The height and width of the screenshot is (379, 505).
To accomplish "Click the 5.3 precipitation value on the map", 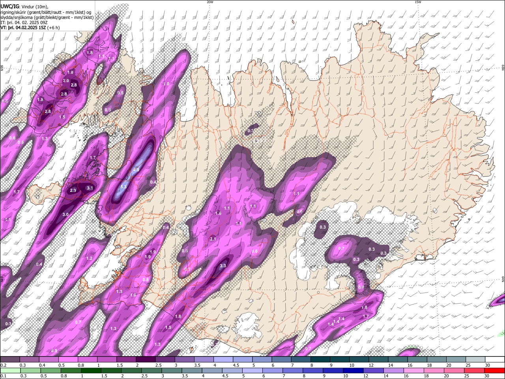I will (x=123, y=187).
